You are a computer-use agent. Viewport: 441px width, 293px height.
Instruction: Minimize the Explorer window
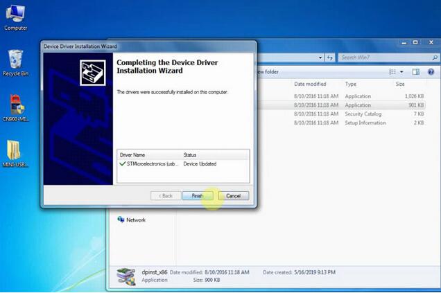(x=404, y=43)
